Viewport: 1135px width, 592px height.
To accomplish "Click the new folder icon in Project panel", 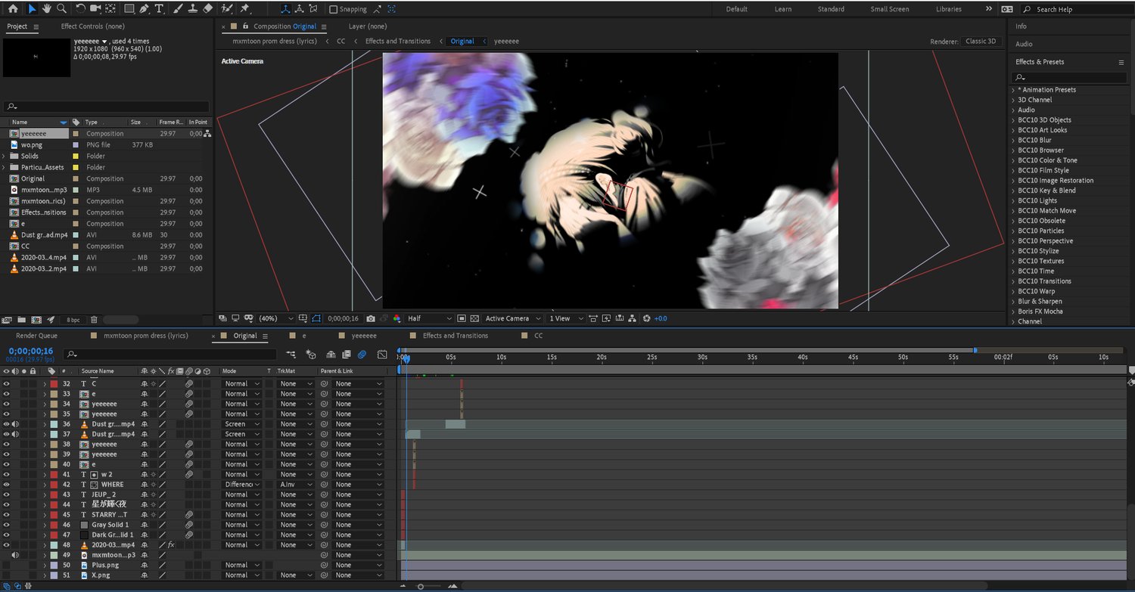I will tap(21, 320).
